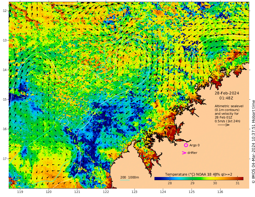Click the '01:48Z' time text
Image resolution: width=255 pixels, height=197 pixels.
226,98
